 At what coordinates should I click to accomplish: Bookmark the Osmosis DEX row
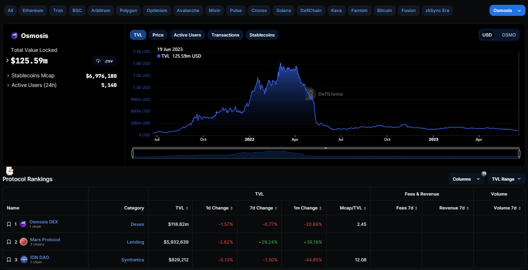coord(9,224)
